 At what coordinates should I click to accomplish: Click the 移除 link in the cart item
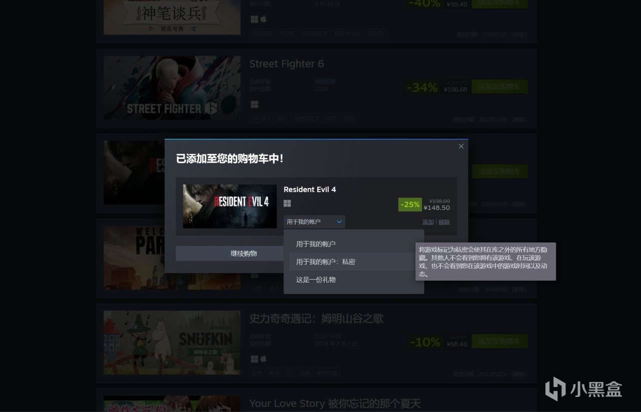[x=444, y=222]
